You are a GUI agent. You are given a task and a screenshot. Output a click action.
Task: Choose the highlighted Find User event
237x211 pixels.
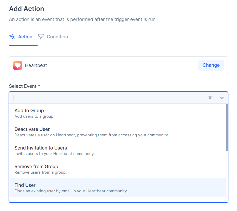25,185
